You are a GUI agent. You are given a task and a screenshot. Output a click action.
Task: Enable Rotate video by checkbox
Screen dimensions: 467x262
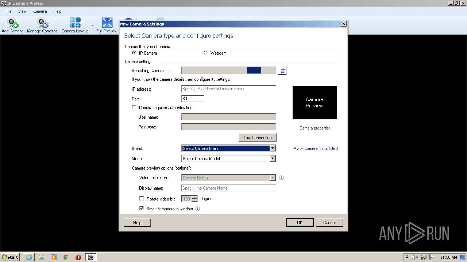[x=142, y=199]
